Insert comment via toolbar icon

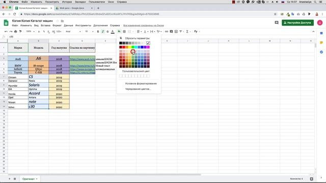[x=171, y=32]
